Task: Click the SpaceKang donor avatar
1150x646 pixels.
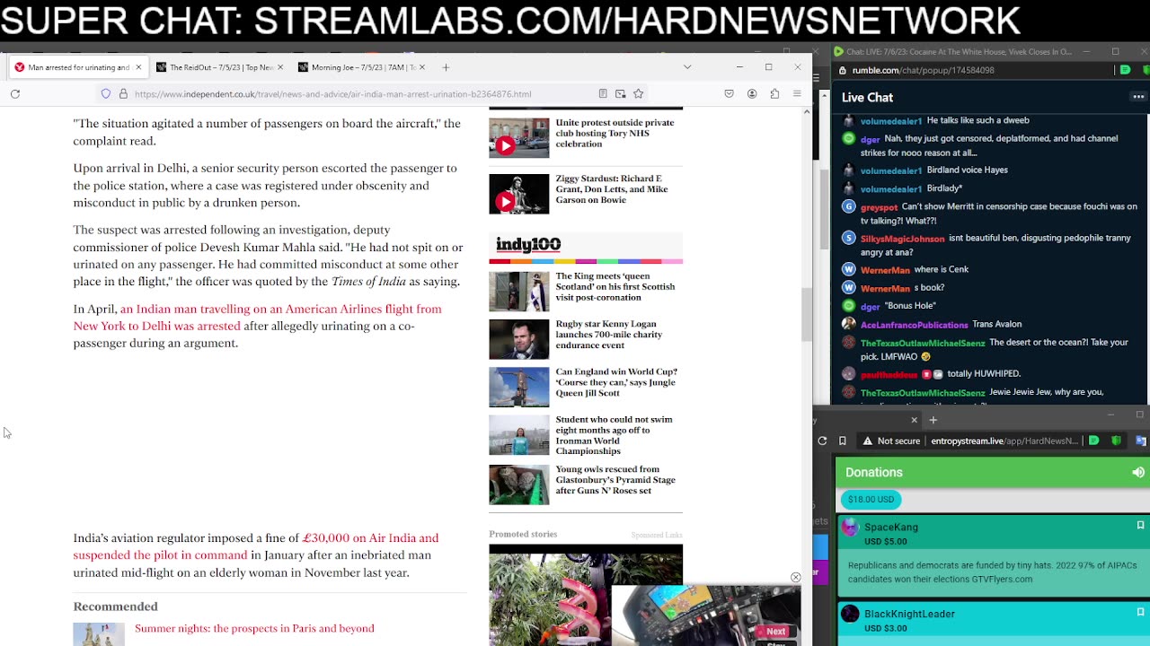Action: [850, 528]
